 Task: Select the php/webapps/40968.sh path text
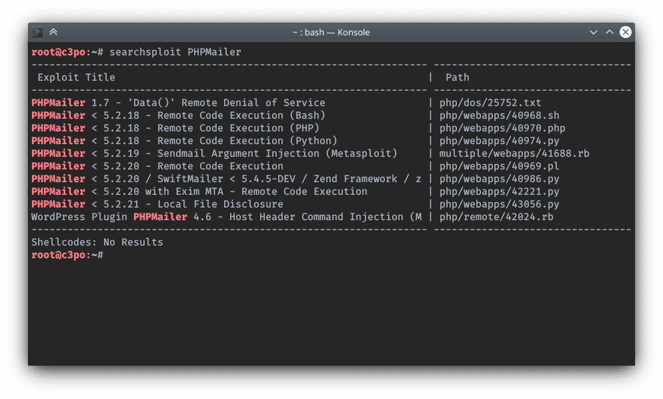499,115
